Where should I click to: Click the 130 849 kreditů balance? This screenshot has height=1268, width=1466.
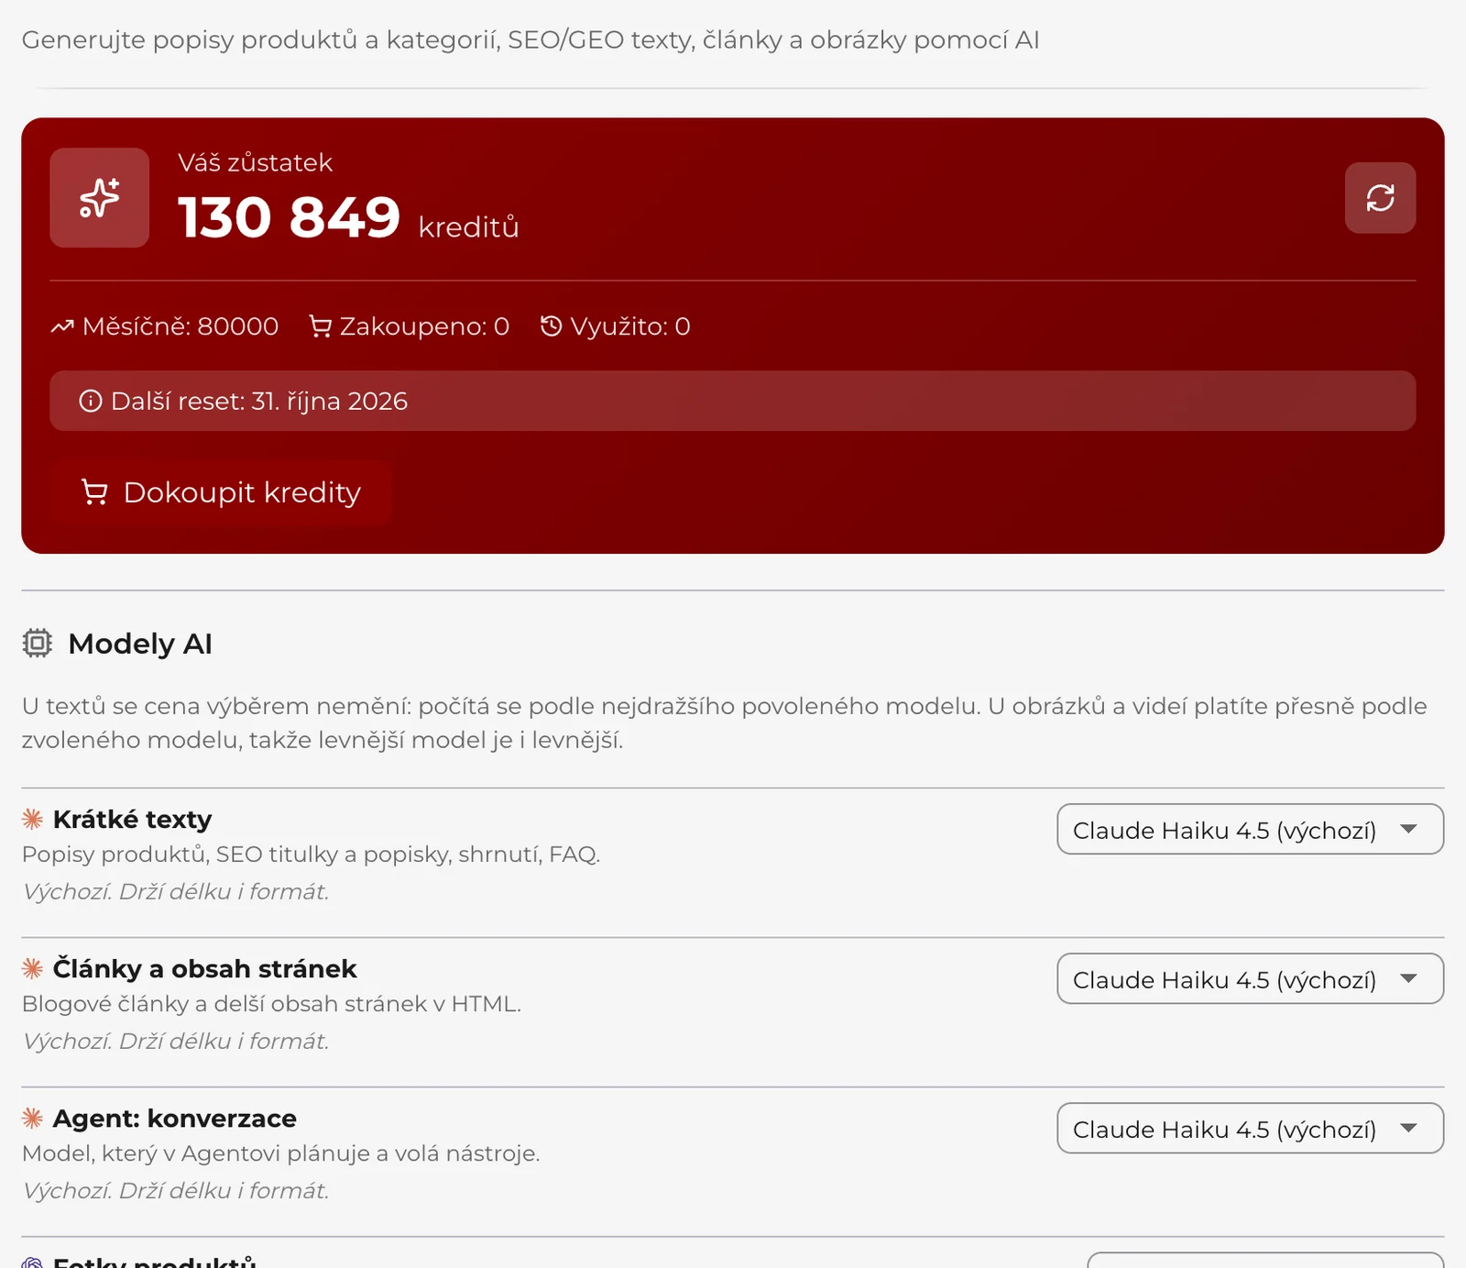348,218
